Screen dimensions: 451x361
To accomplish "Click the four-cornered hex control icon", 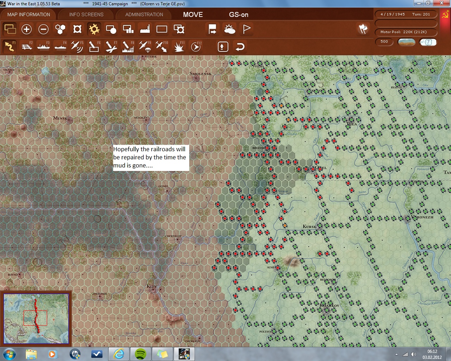I will click(77, 29).
